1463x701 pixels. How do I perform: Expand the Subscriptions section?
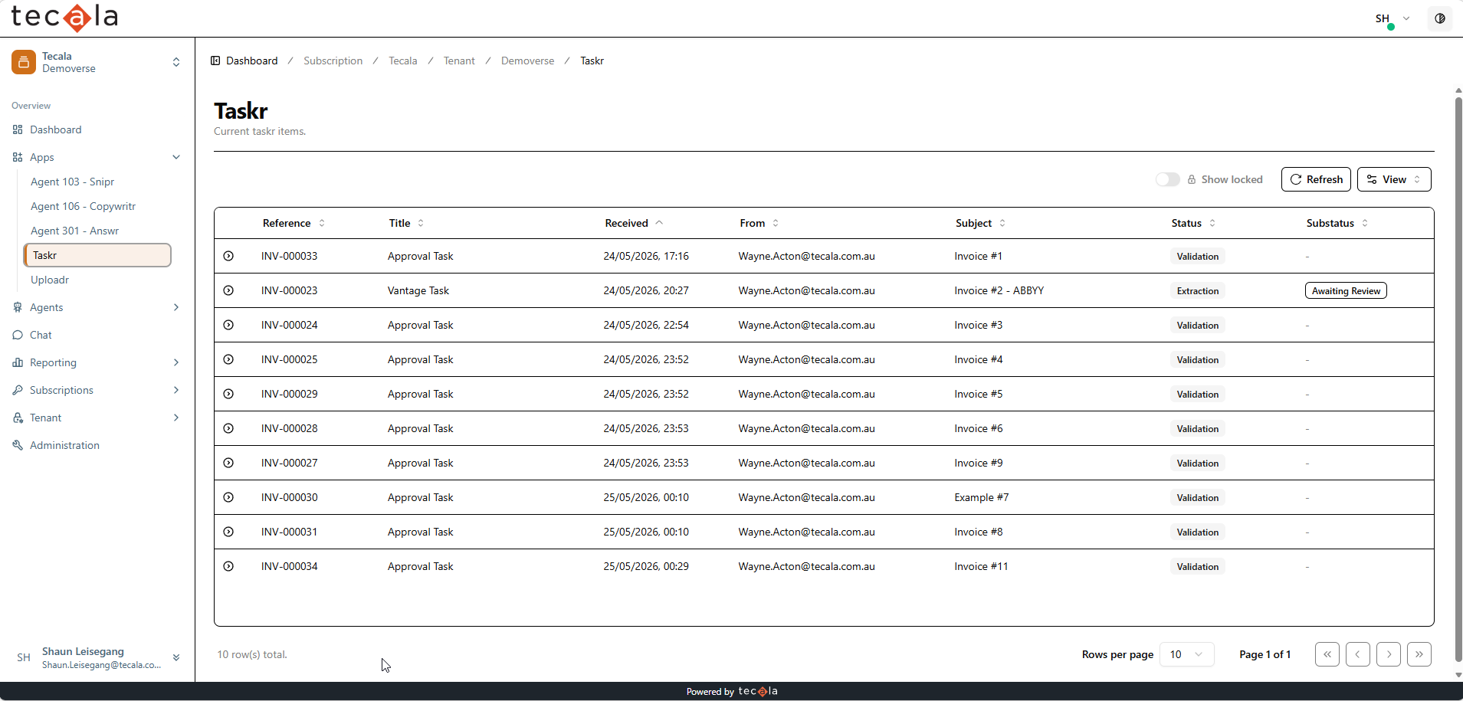click(x=176, y=390)
